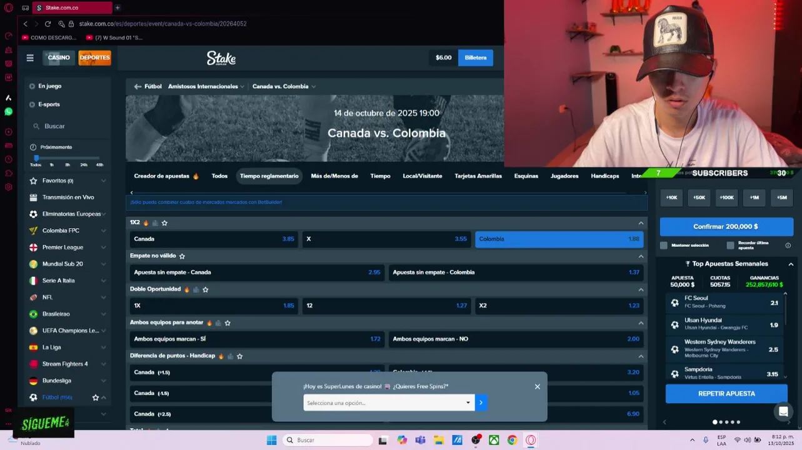Viewport: 802px width, 450px height.
Task: Open the Selecciona una opción dropdown
Action: point(389,402)
